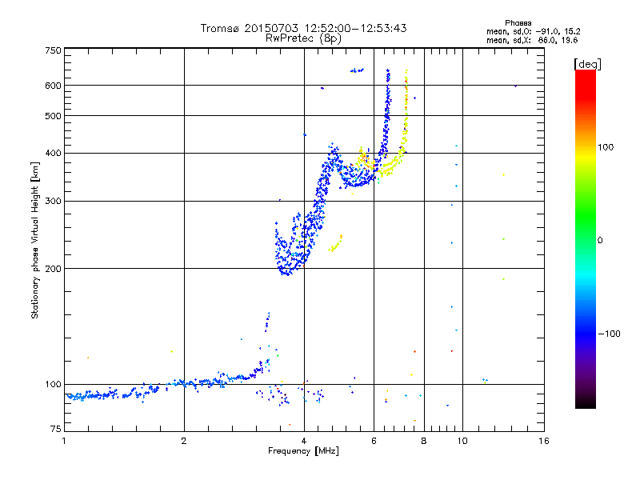Select the 'RwPretec (8p)' subtitle text
640x480 pixels.
(x=303, y=38)
